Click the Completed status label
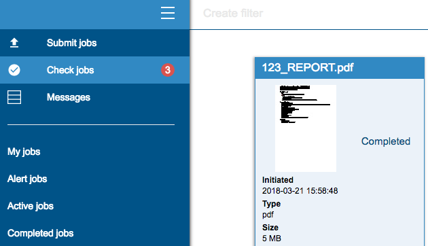 click(x=386, y=141)
